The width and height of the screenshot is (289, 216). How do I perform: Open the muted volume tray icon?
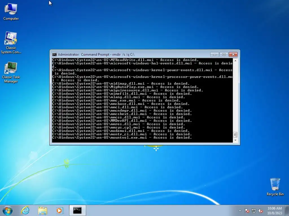click(260, 211)
